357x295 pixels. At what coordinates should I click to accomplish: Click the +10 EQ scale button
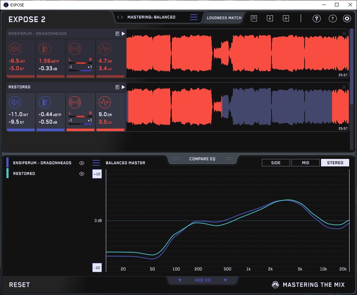click(97, 174)
